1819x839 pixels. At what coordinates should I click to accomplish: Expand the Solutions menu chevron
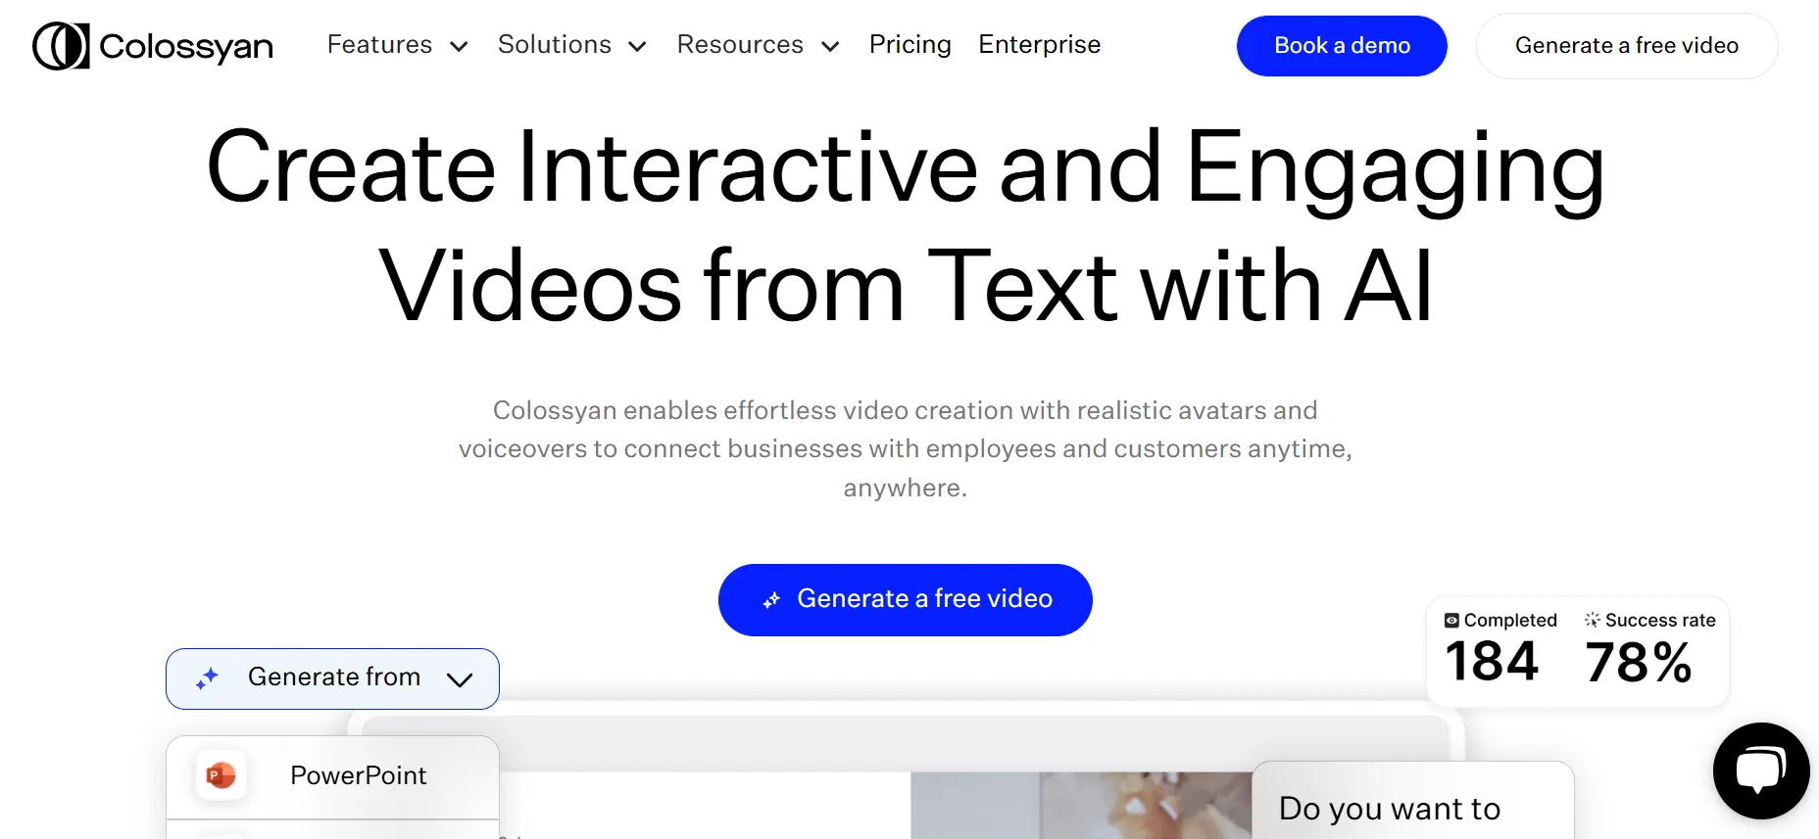[x=637, y=46]
